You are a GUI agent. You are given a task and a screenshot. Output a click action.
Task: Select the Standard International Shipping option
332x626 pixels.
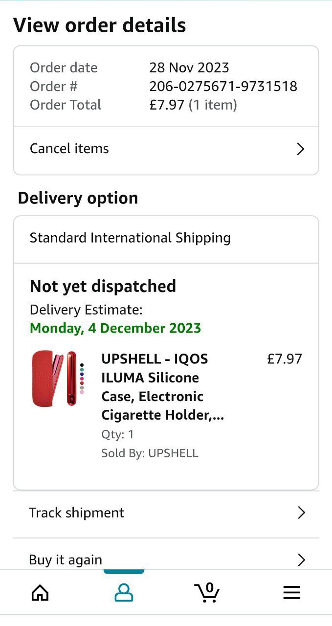click(130, 238)
